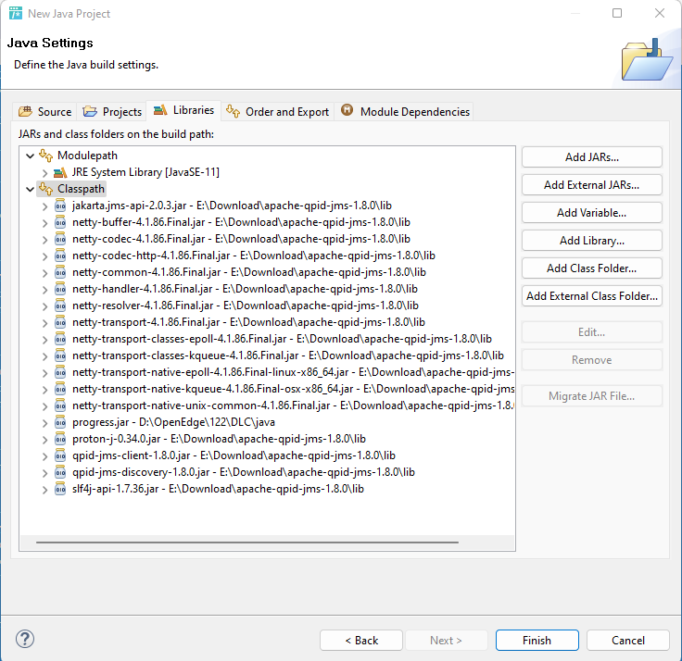
Task: Click the jar icon of netty-transport-classes-epoll jar
Action: 60,339
